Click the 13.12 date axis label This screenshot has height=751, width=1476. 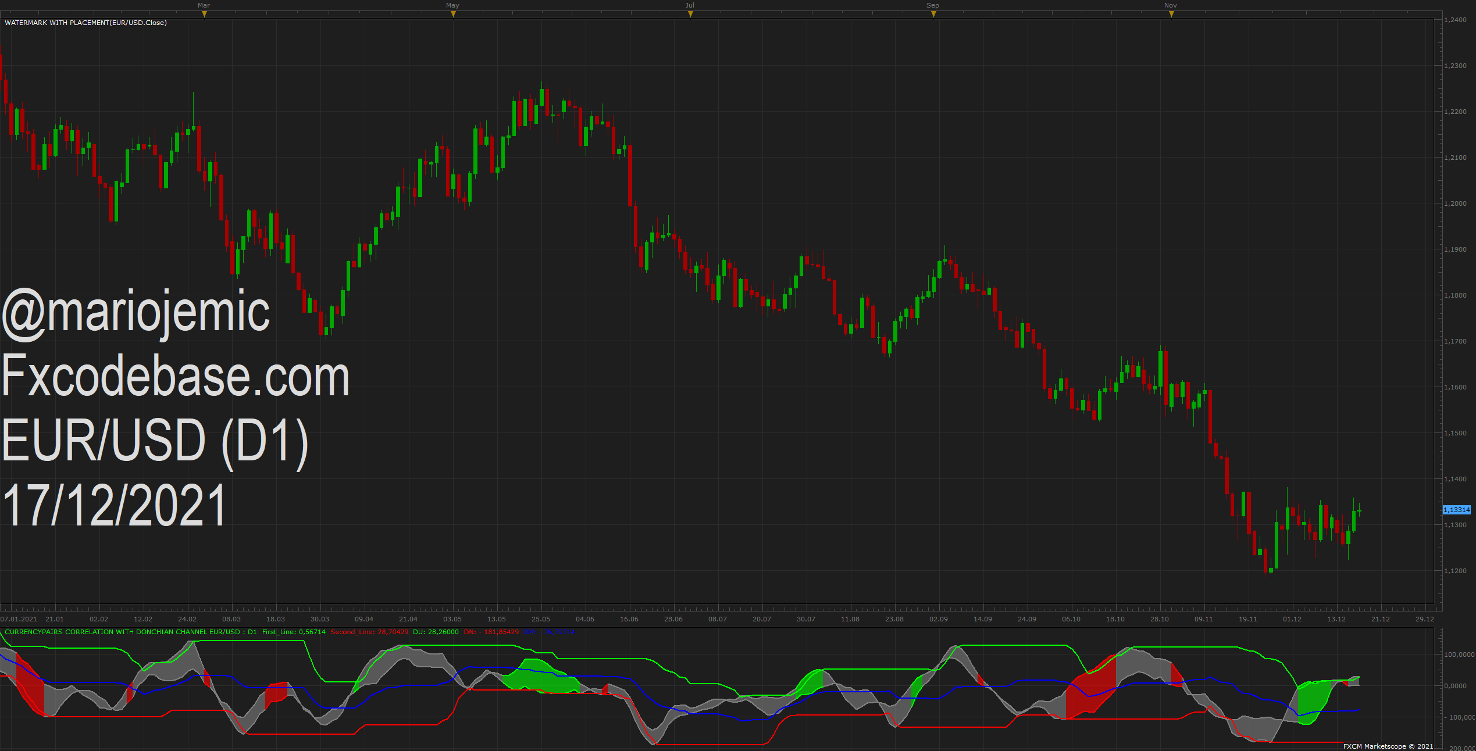(1336, 619)
